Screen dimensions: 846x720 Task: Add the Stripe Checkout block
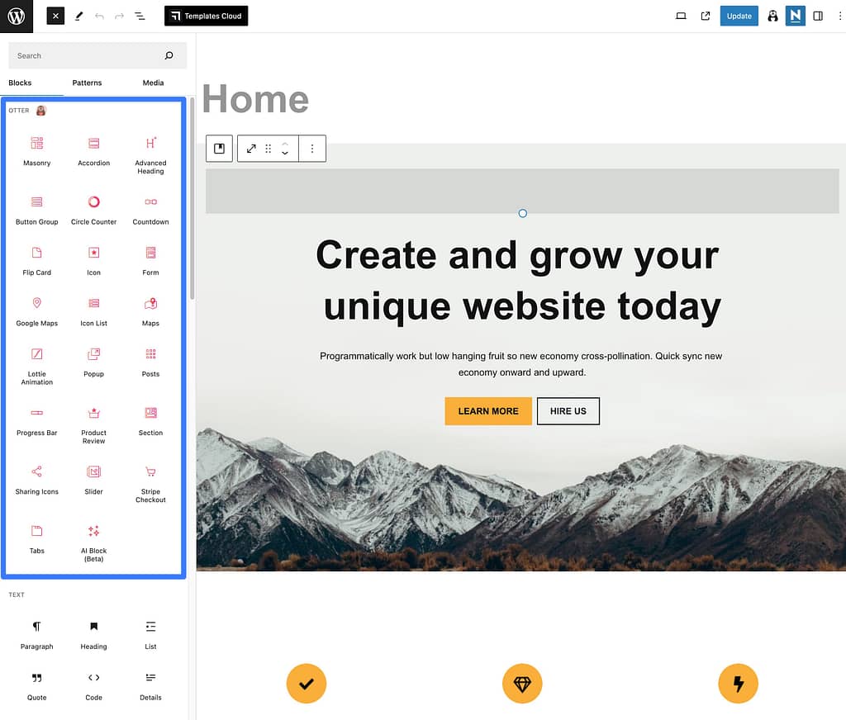pyautogui.click(x=150, y=484)
